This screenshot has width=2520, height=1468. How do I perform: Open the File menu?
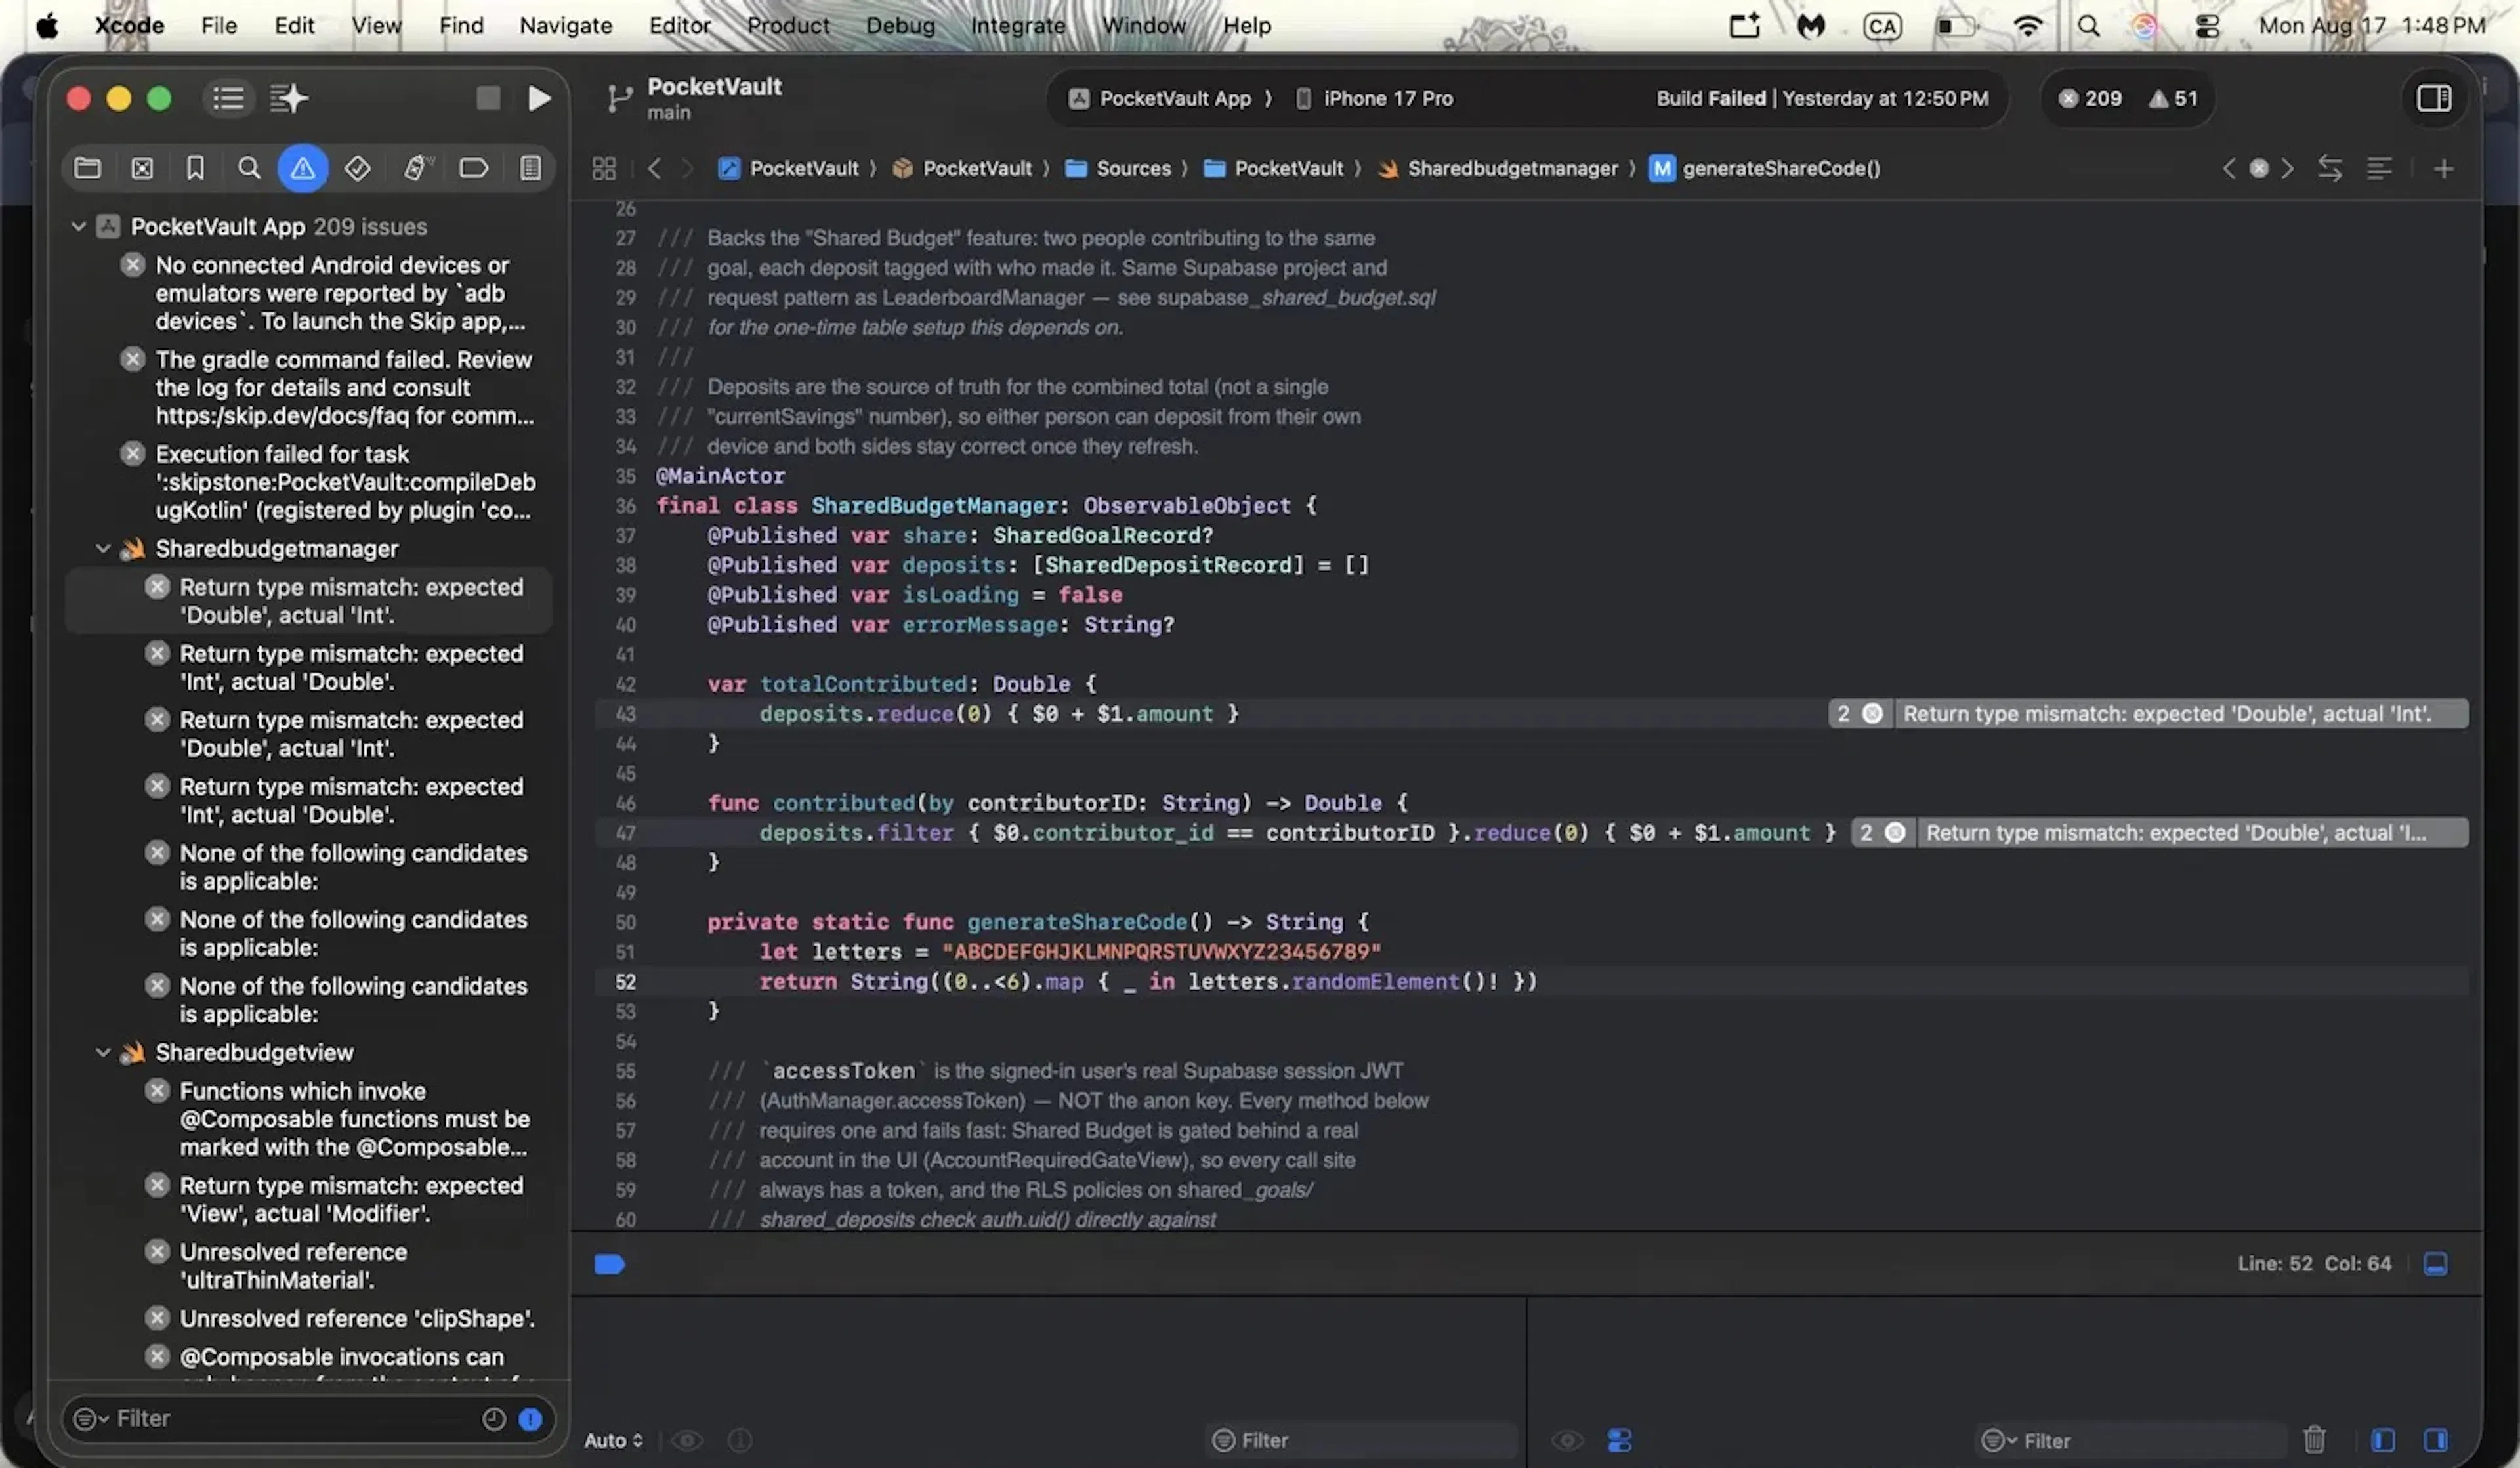[219, 25]
